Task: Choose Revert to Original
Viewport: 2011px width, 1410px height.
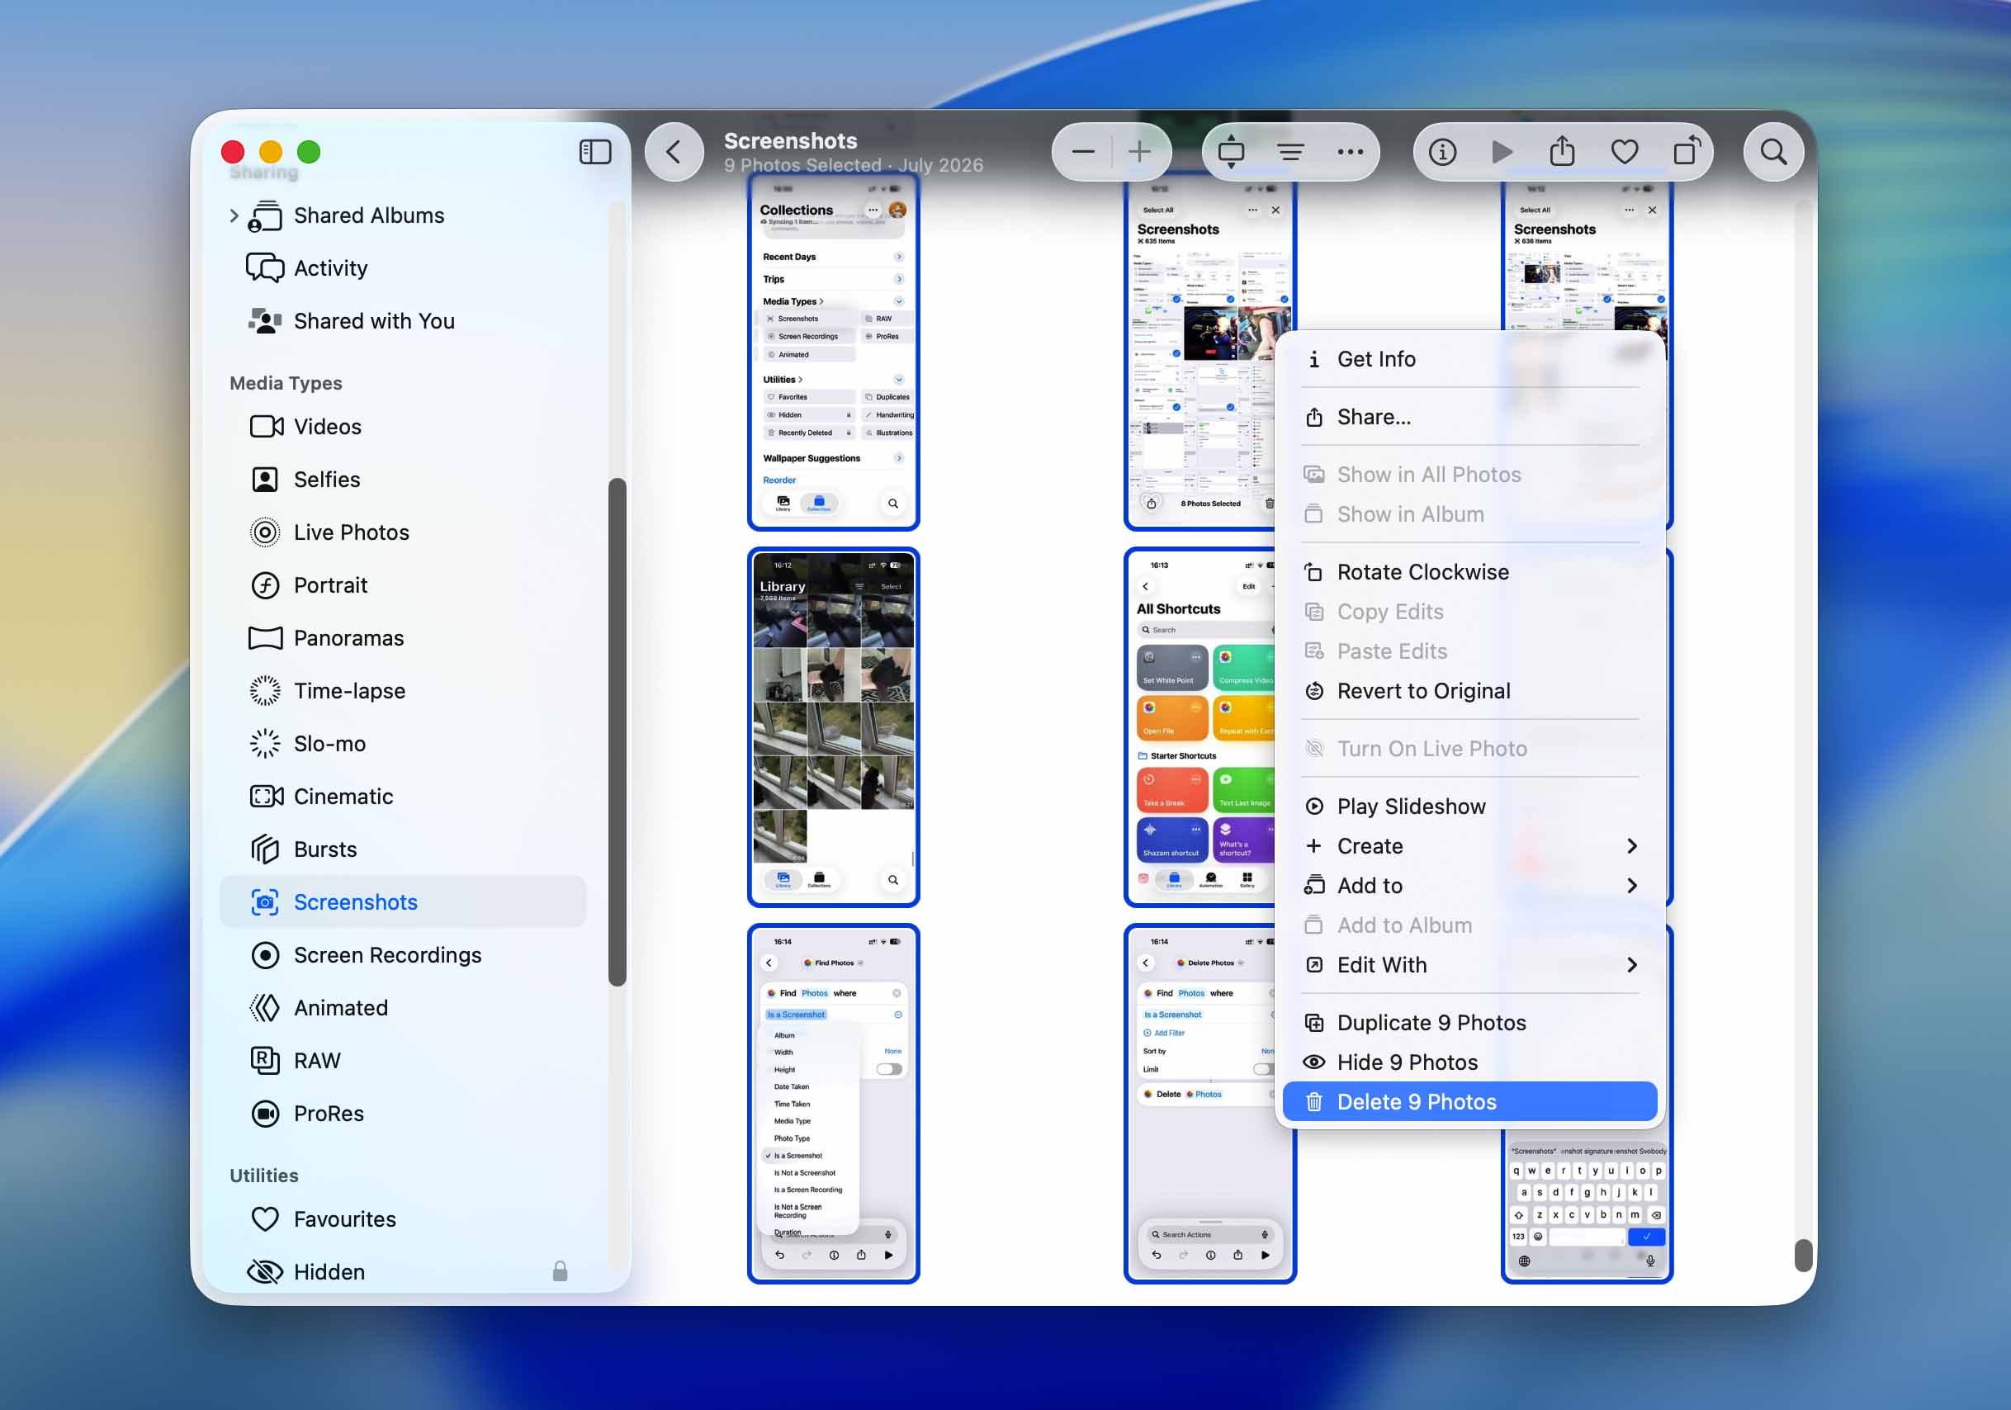Action: (x=1469, y=691)
